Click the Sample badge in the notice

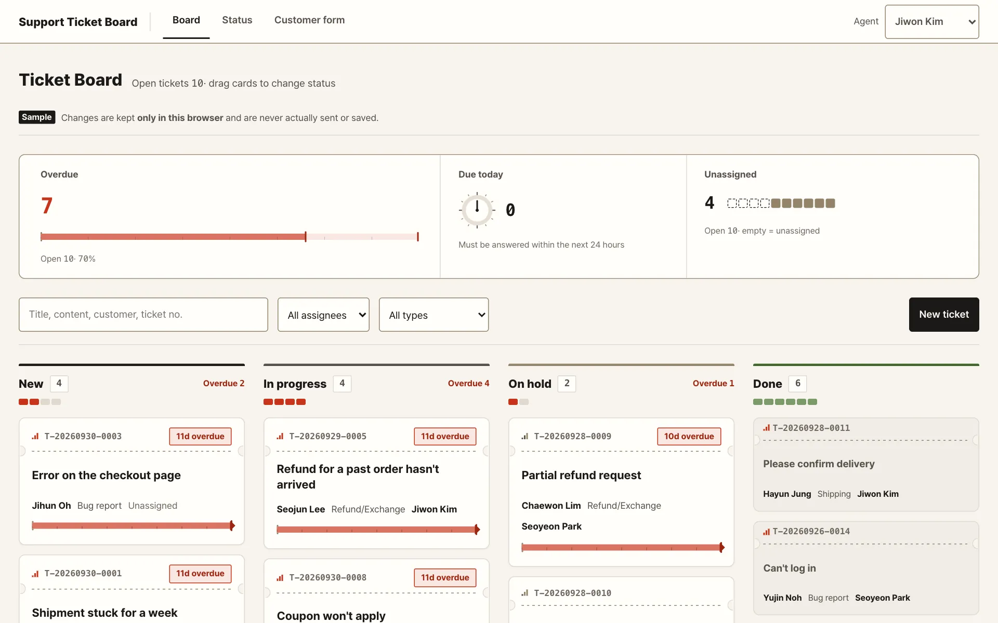pos(37,117)
